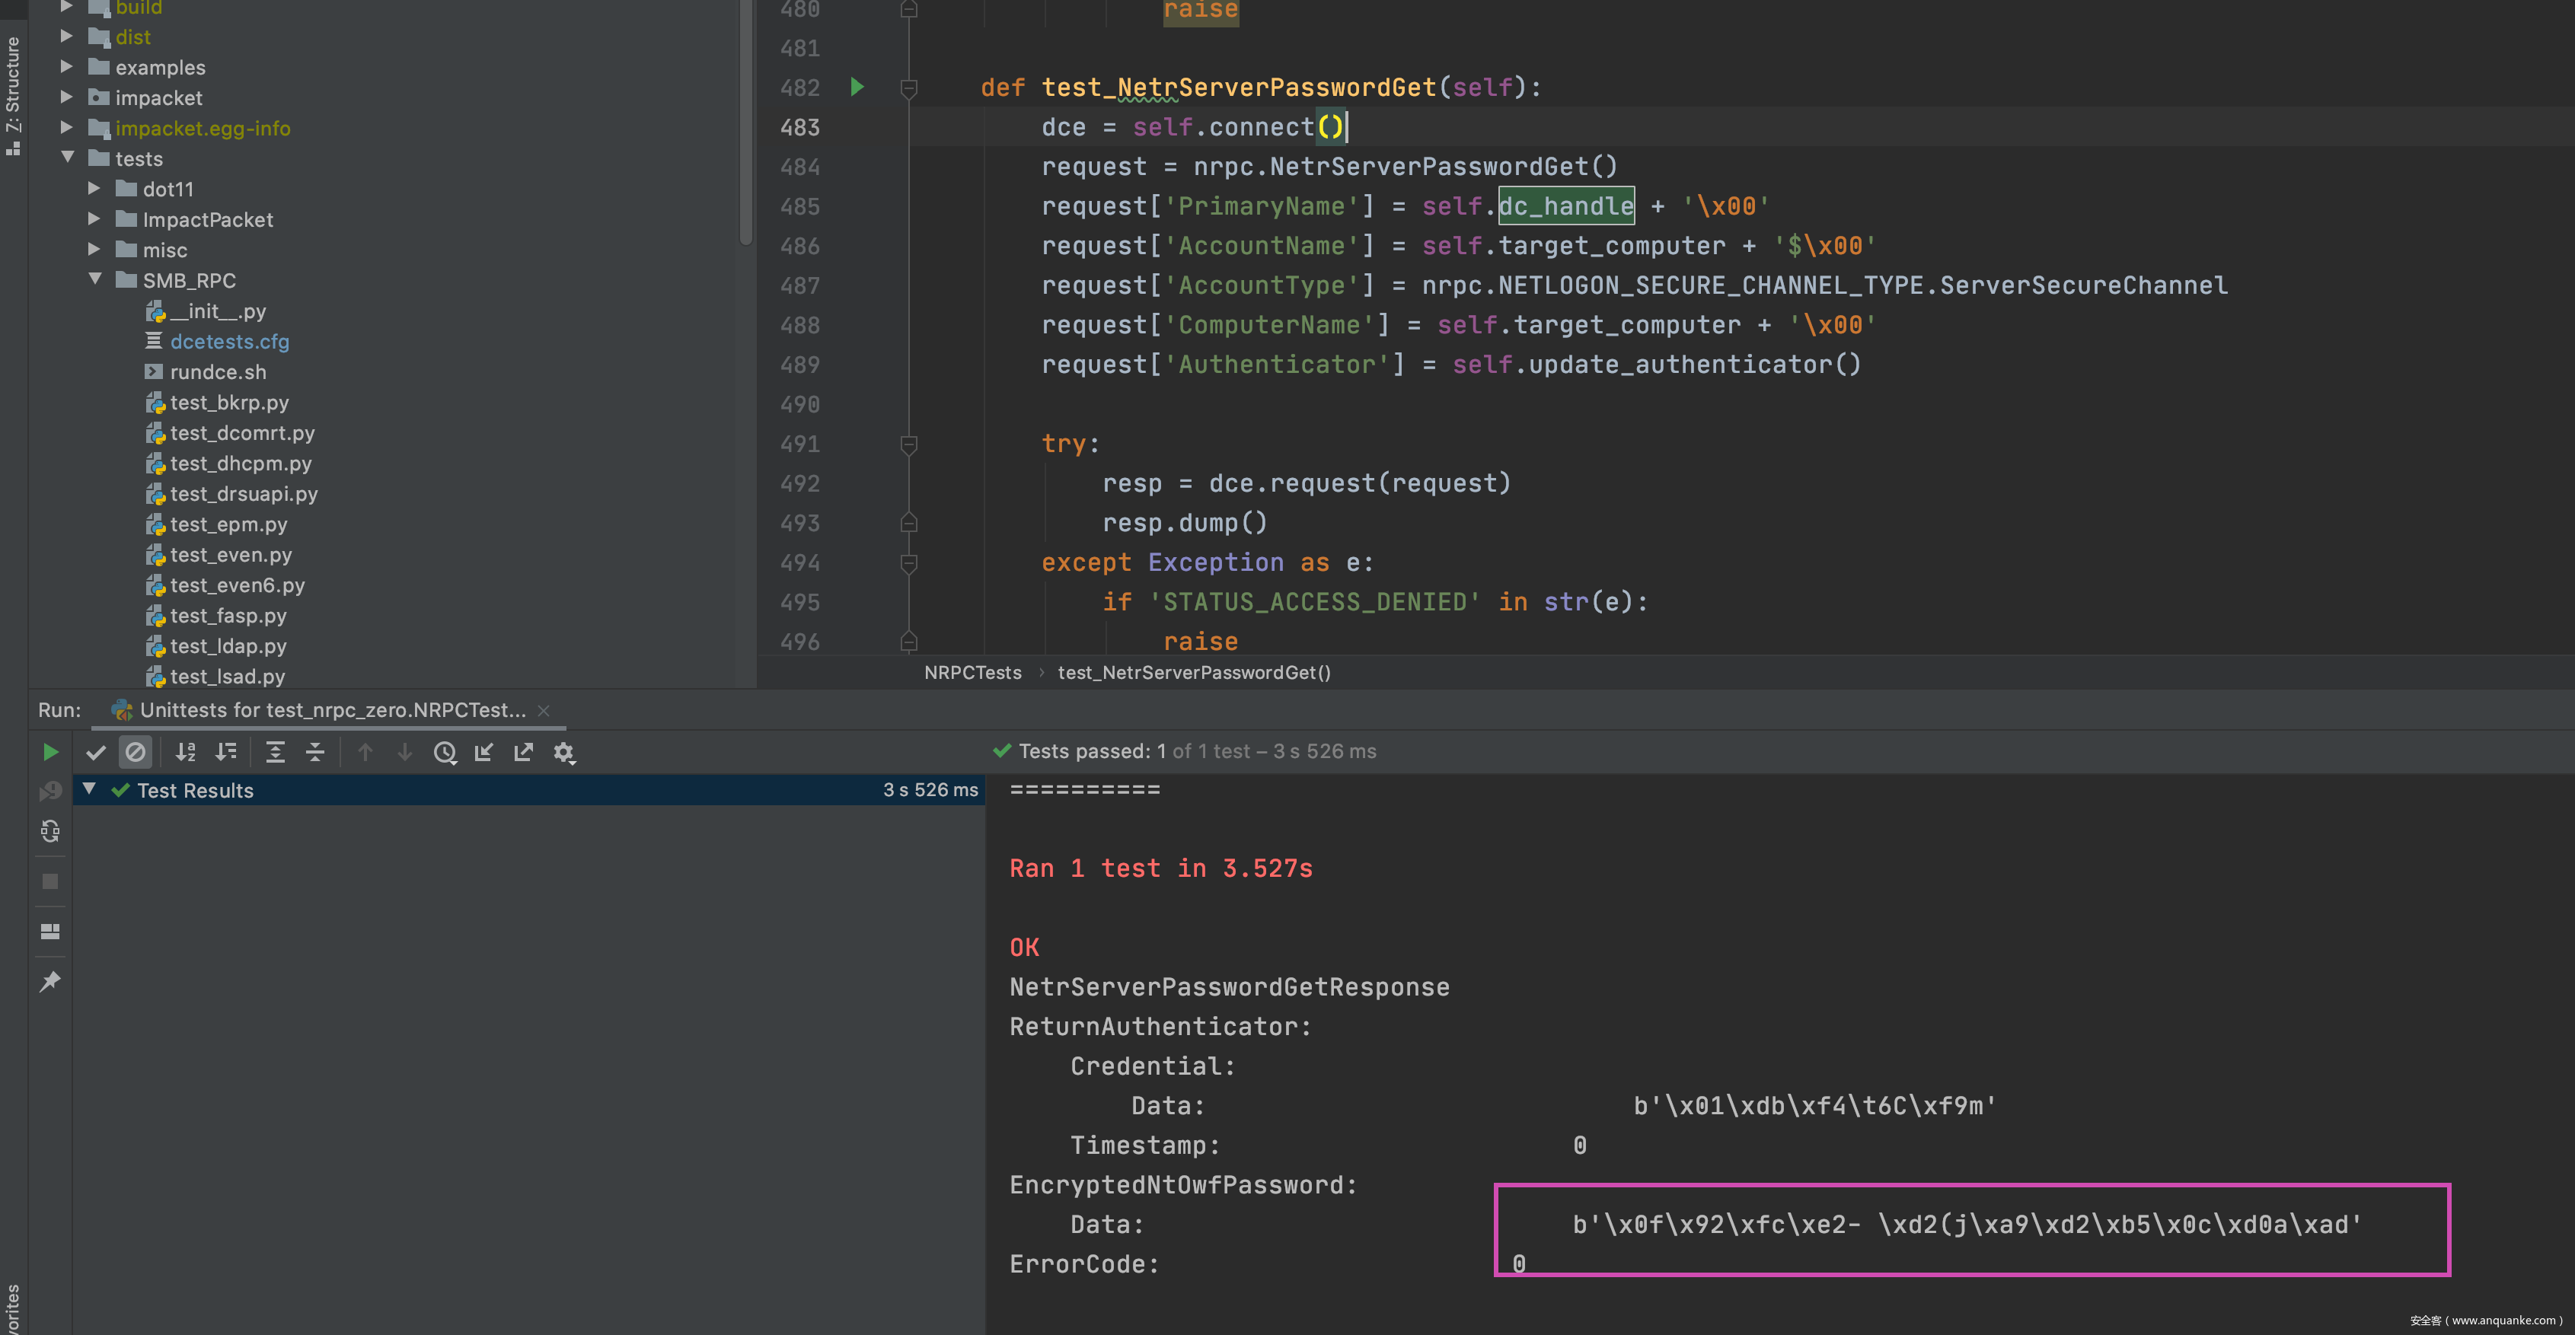Toggle Show Passed tests checkmark
Image resolution: width=2575 pixels, height=1335 pixels.
[96, 751]
